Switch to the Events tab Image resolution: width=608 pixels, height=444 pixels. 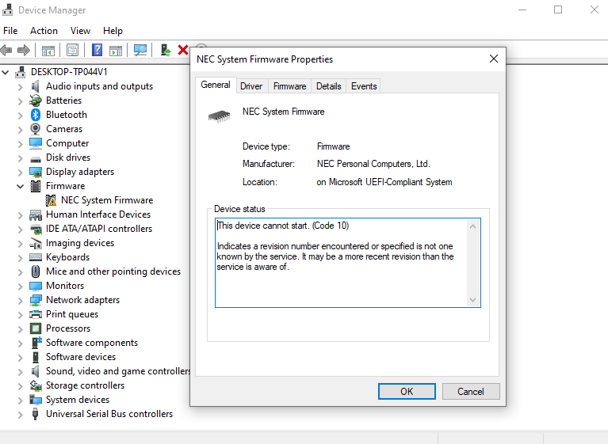[364, 86]
